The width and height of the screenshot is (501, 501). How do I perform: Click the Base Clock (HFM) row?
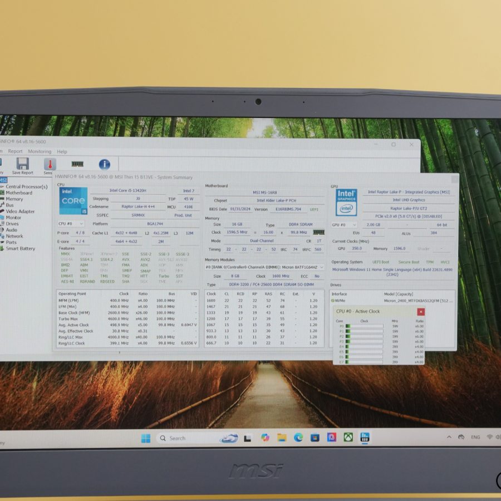click(127, 313)
